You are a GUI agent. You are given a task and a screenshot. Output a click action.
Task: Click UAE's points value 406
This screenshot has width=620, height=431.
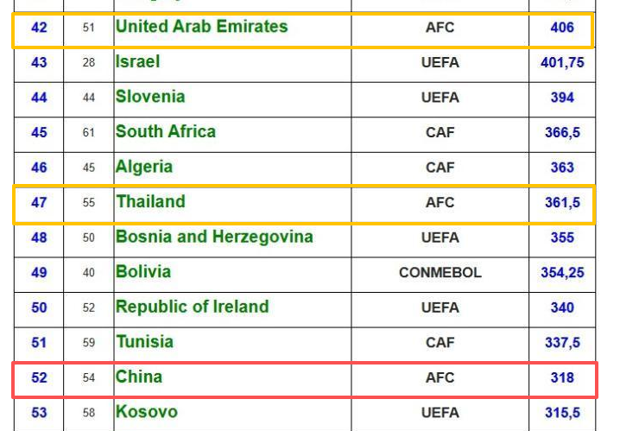[x=562, y=28]
